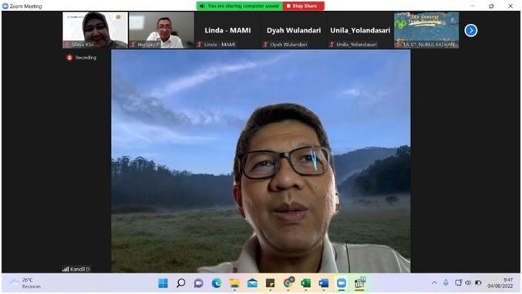522x294 pixels.
Task: Select Maya KSEI's video thumbnail
Action: [x=95, y=30]
